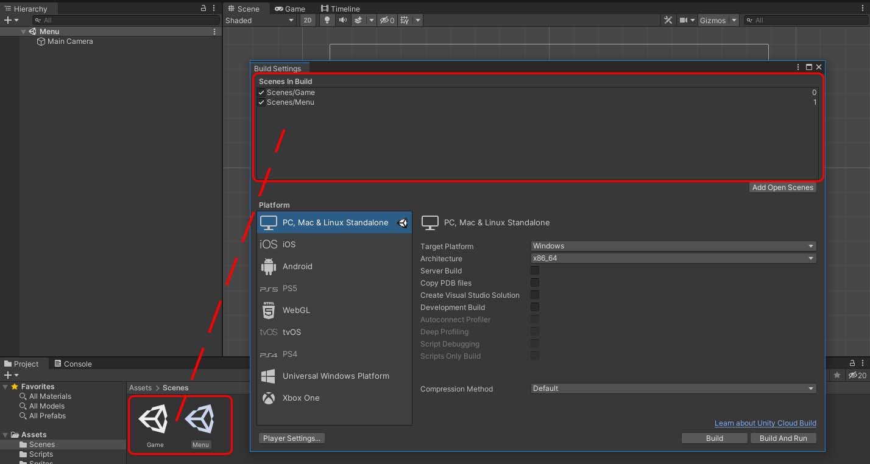Select All Models saved search
Screen dimensions: 870x464
pos(42,406)
